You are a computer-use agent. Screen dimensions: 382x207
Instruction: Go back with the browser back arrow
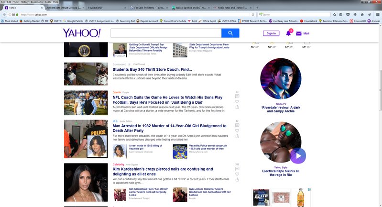tap(4, 15)
